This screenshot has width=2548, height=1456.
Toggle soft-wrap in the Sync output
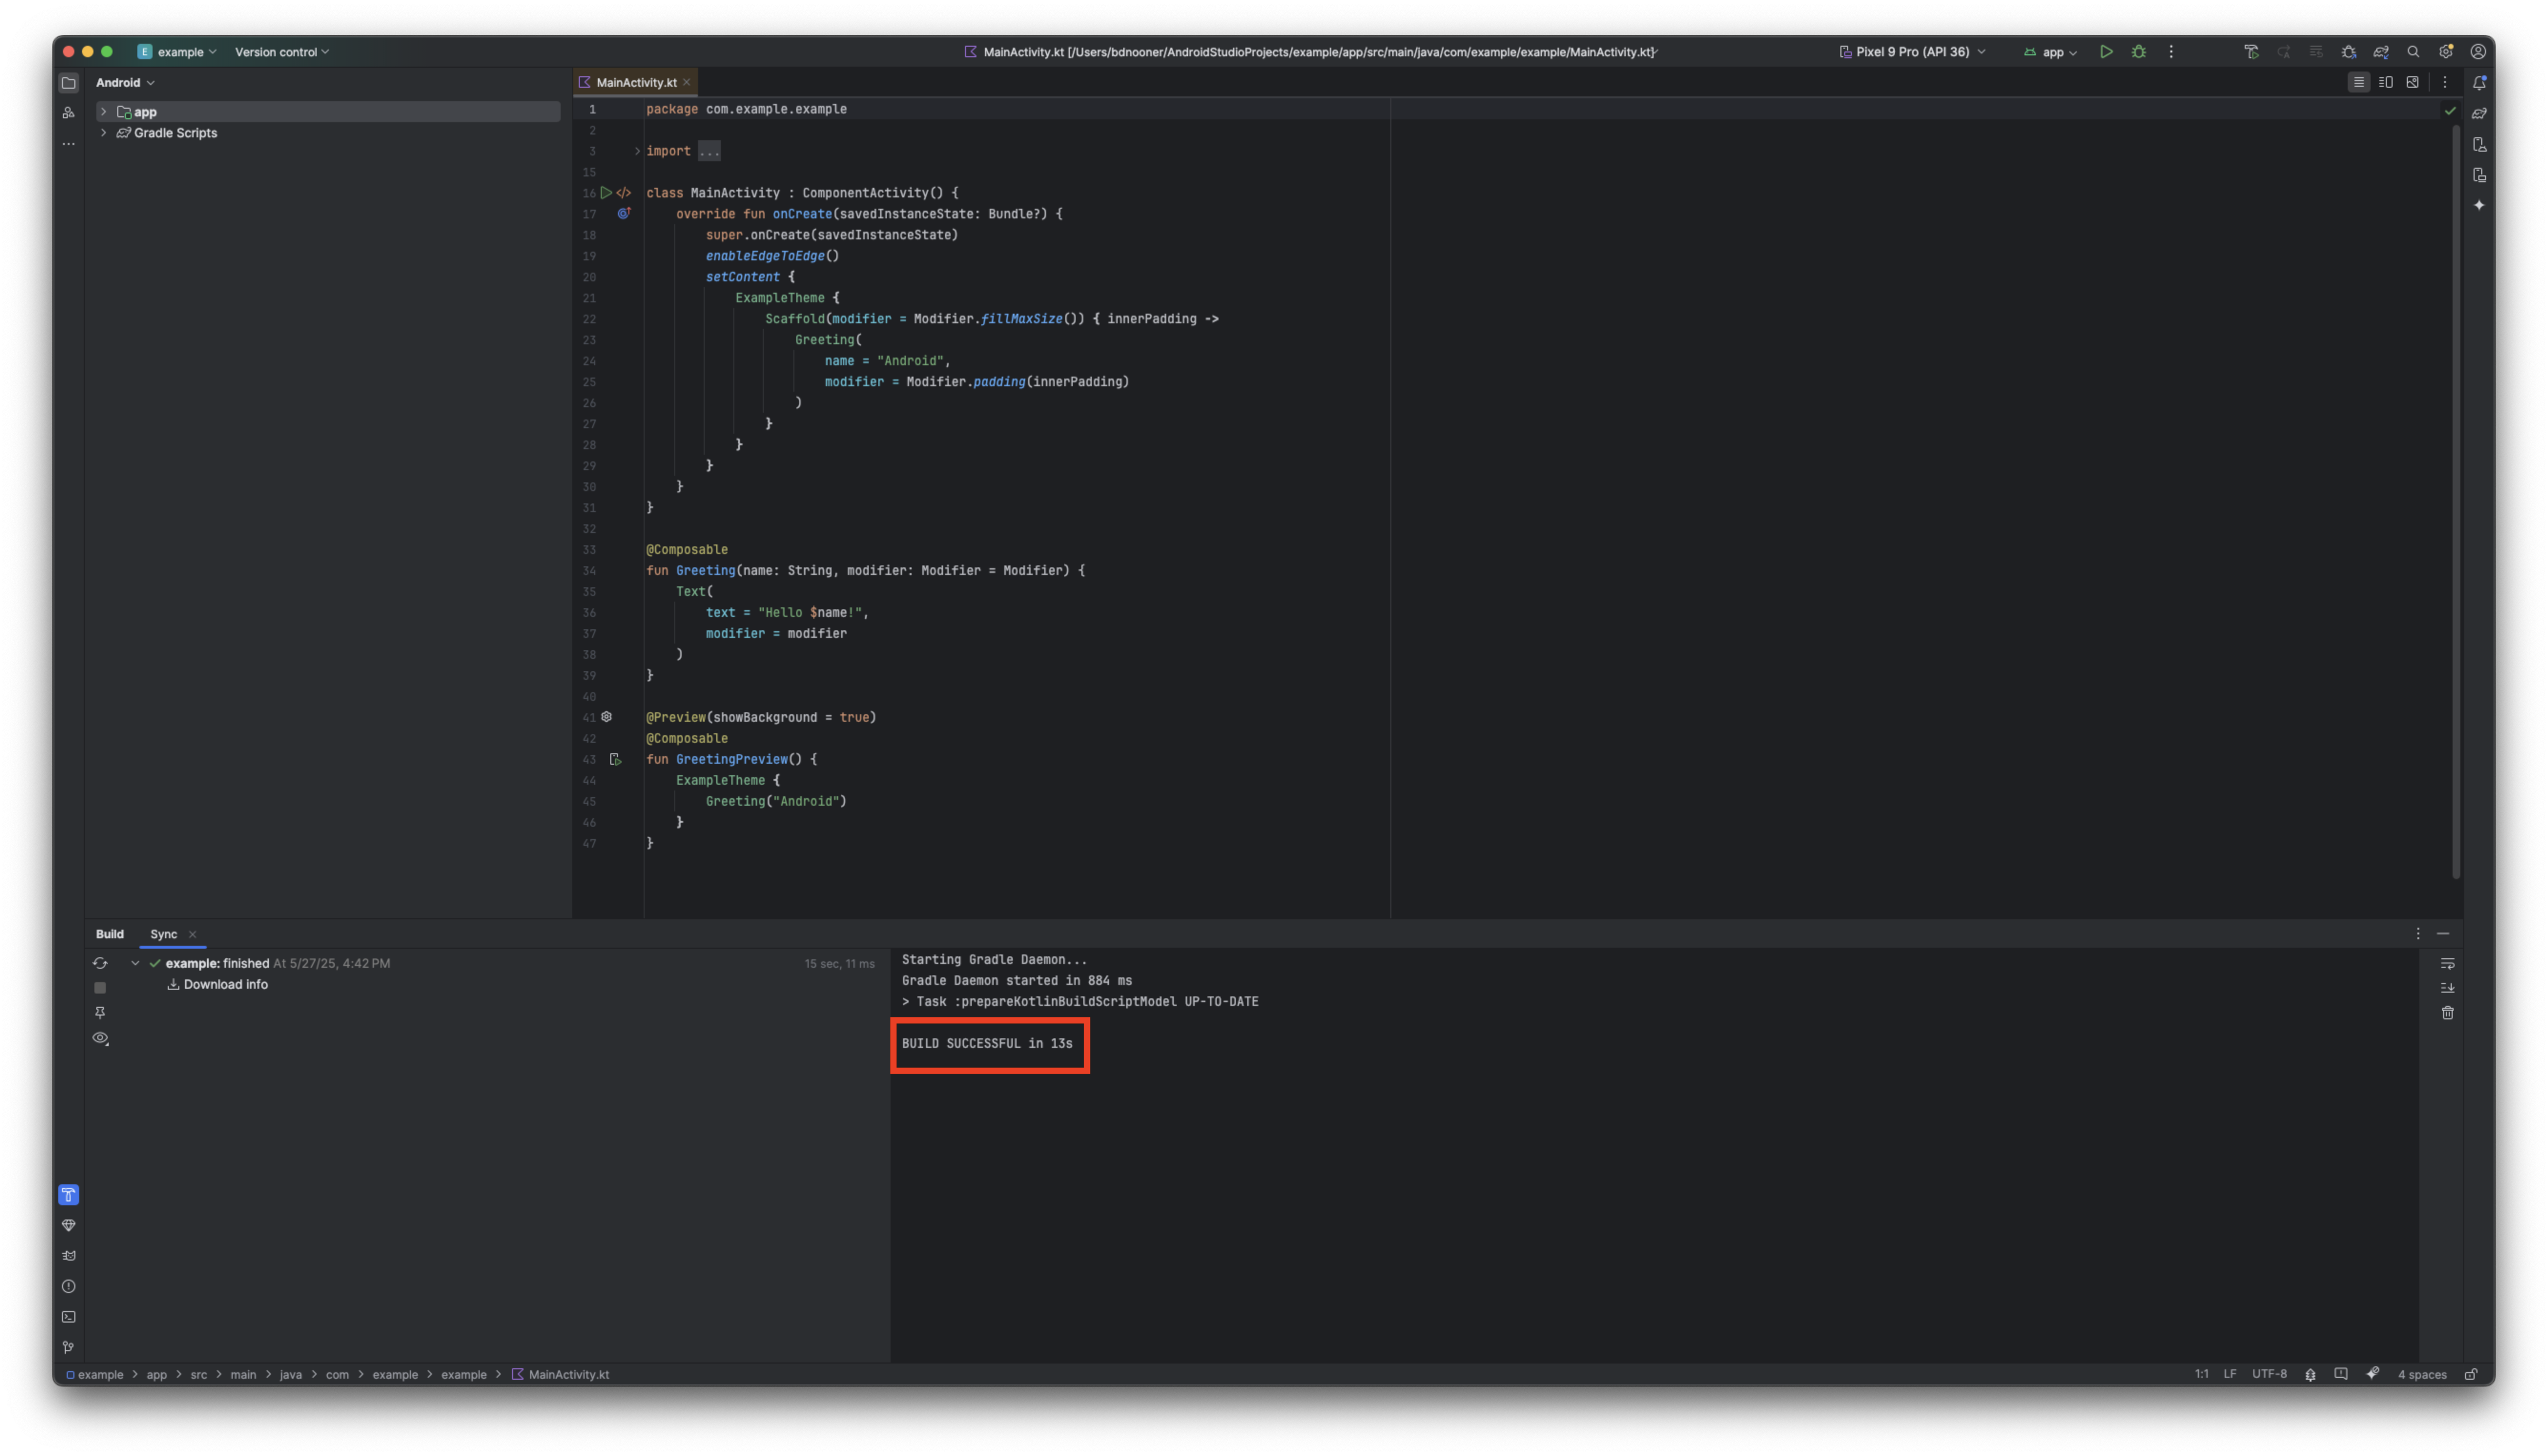tap(2448, 963)
